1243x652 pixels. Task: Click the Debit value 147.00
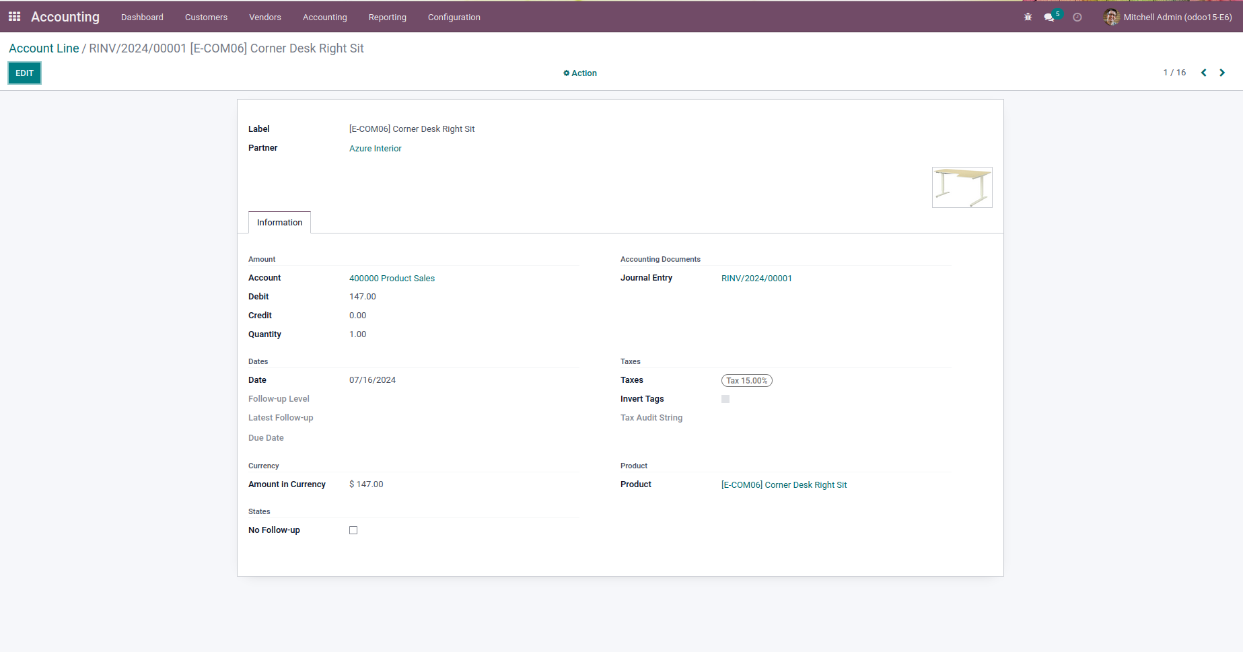coord(363,297)
